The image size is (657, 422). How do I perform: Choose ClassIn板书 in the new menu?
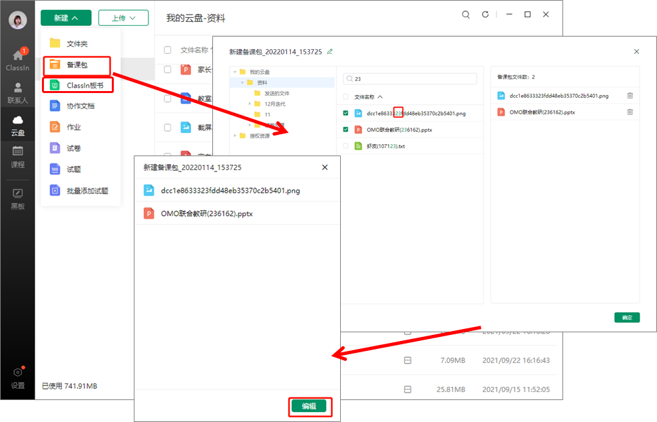[x=78, y=85]
